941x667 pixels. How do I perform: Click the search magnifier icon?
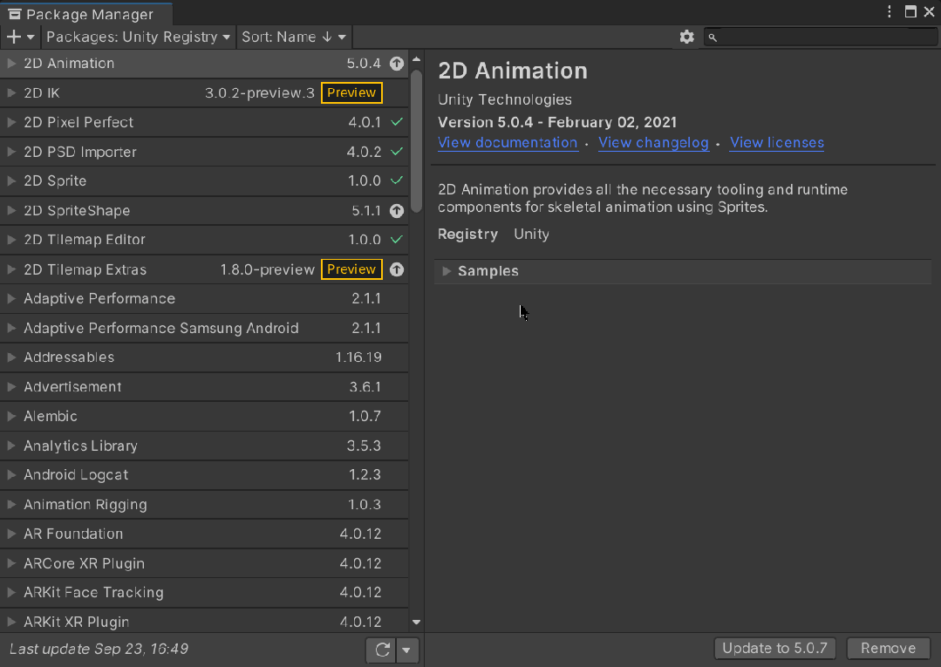[x=713, y=37]
